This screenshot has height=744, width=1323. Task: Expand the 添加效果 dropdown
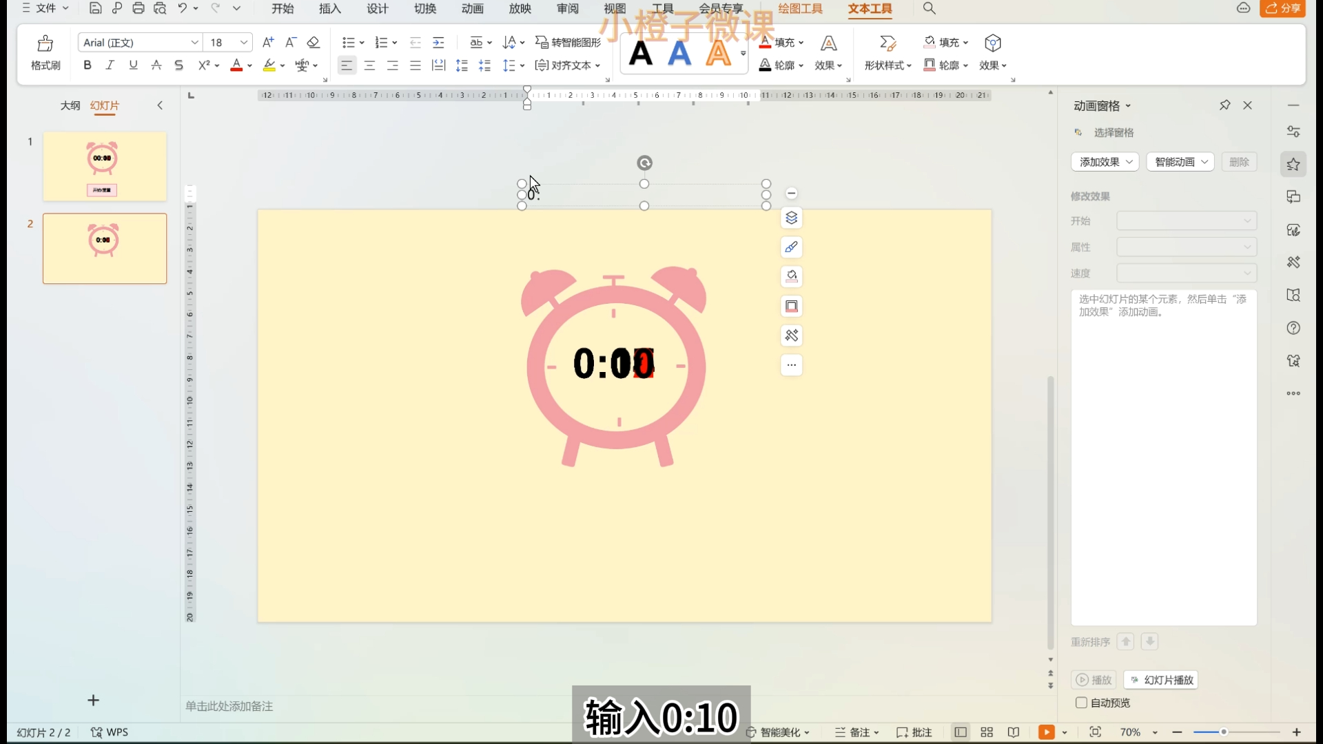coord(1105,162)
